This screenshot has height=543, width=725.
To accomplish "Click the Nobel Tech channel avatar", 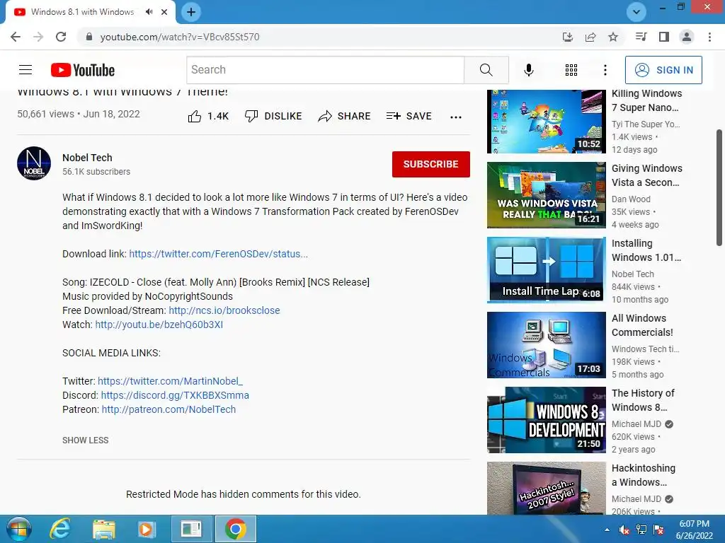I will click(34, 163).
